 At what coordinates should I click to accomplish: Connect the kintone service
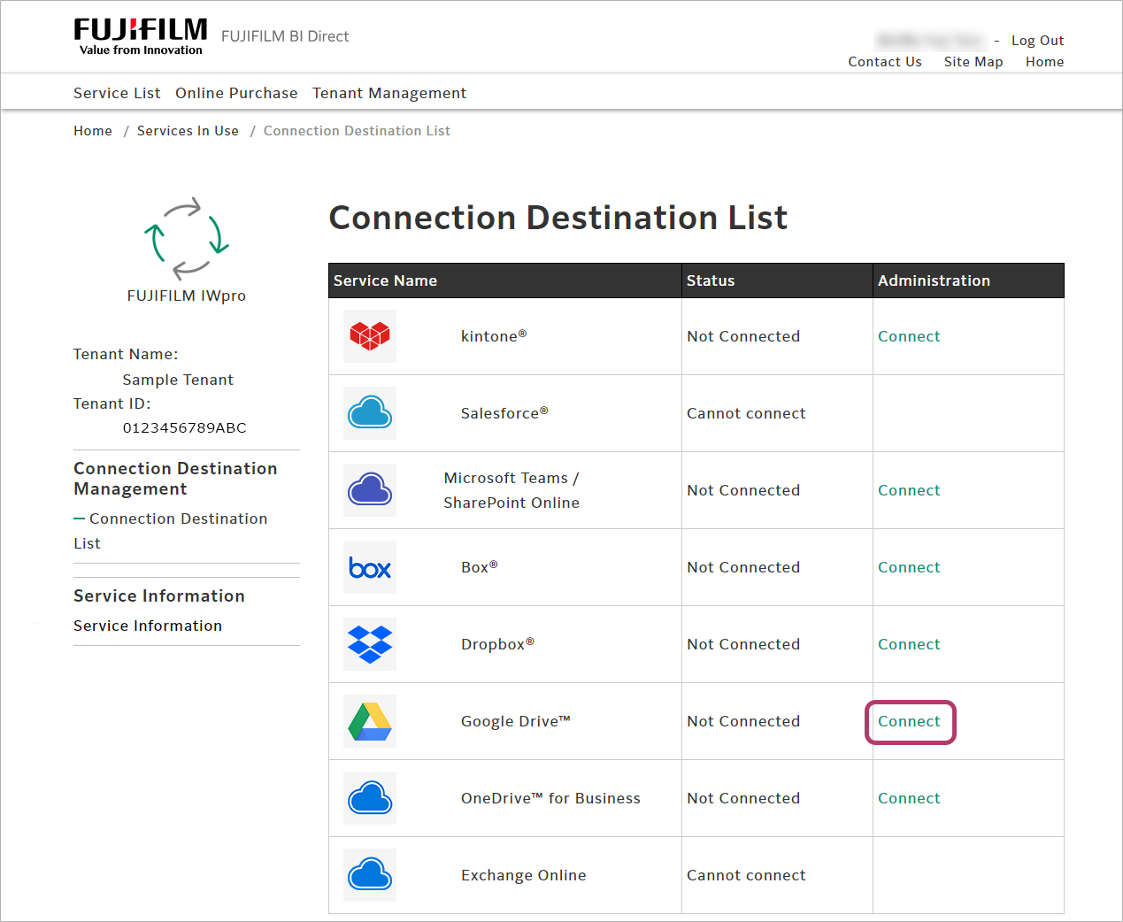click(909, 336)
